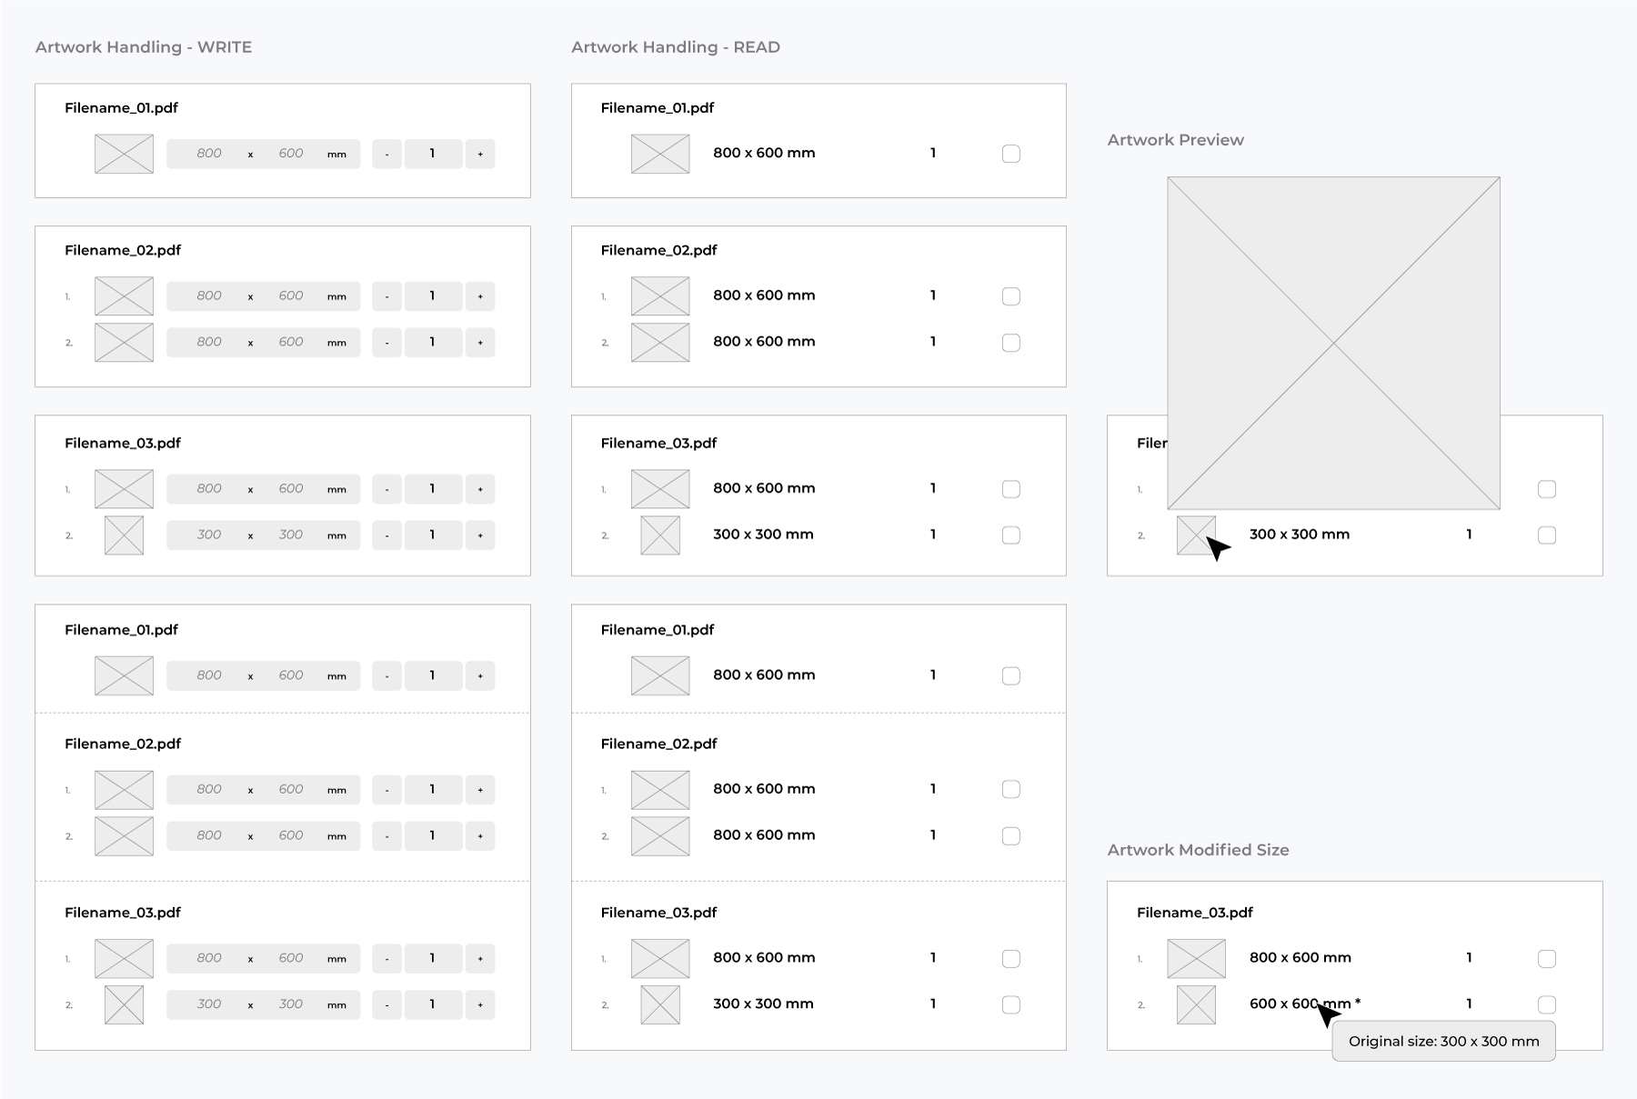Check 300 x 300 mm in standalone READ Filename_03.pdf card
1637x1099 pixels.
coord(1010,535)
